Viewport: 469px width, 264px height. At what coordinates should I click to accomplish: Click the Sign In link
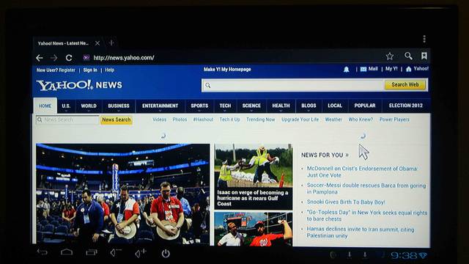(90, 70)
